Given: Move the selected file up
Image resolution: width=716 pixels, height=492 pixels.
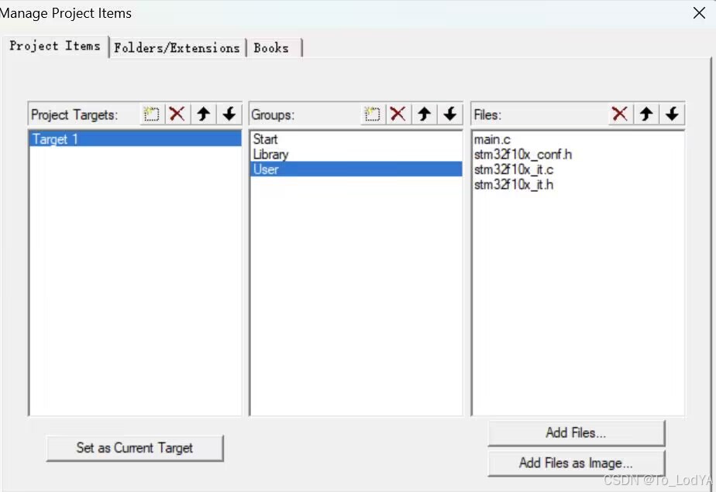Looking at the screenshot, I should (x=646, y=114).
